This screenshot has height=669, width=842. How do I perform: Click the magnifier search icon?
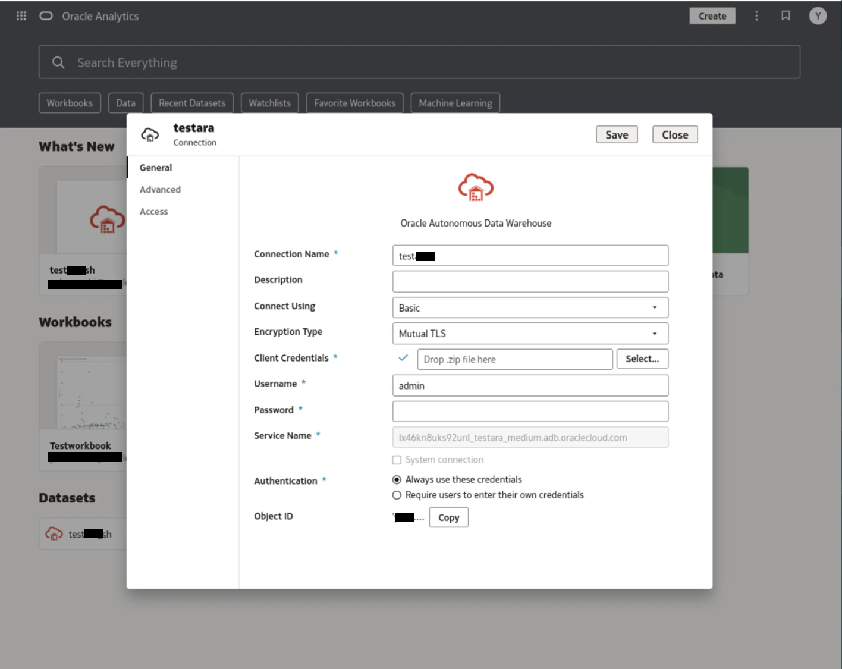coord(58,62)
